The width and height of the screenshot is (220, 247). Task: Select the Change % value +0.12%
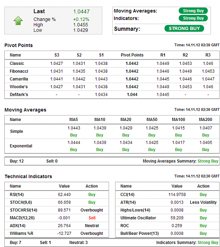(81, 19)
